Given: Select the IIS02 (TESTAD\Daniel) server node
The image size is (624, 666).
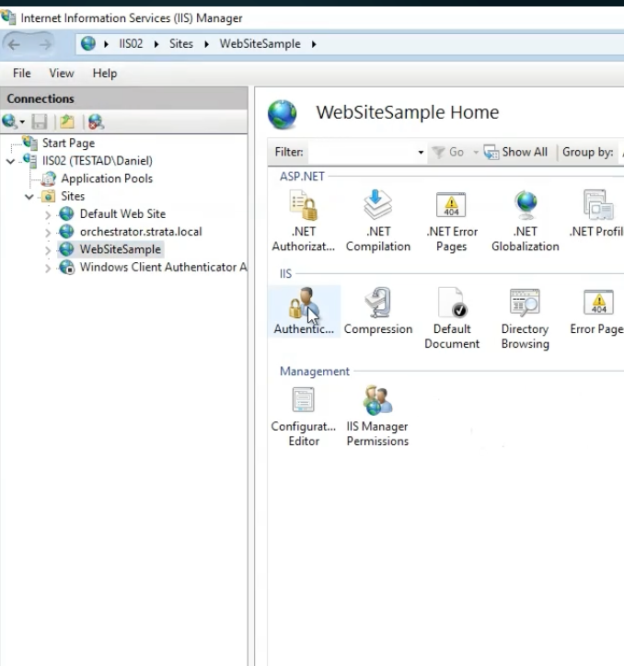Looking at the screenshot, I should point(98,161).
